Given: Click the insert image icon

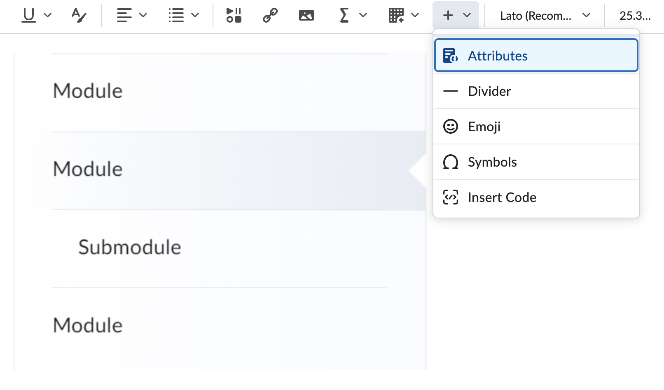Looking at the screenshot, I should click(306, 15).
